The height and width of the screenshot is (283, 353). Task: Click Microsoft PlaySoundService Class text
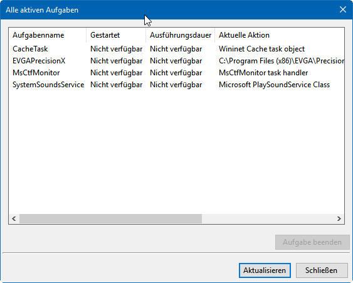click(x=274, y=85)
